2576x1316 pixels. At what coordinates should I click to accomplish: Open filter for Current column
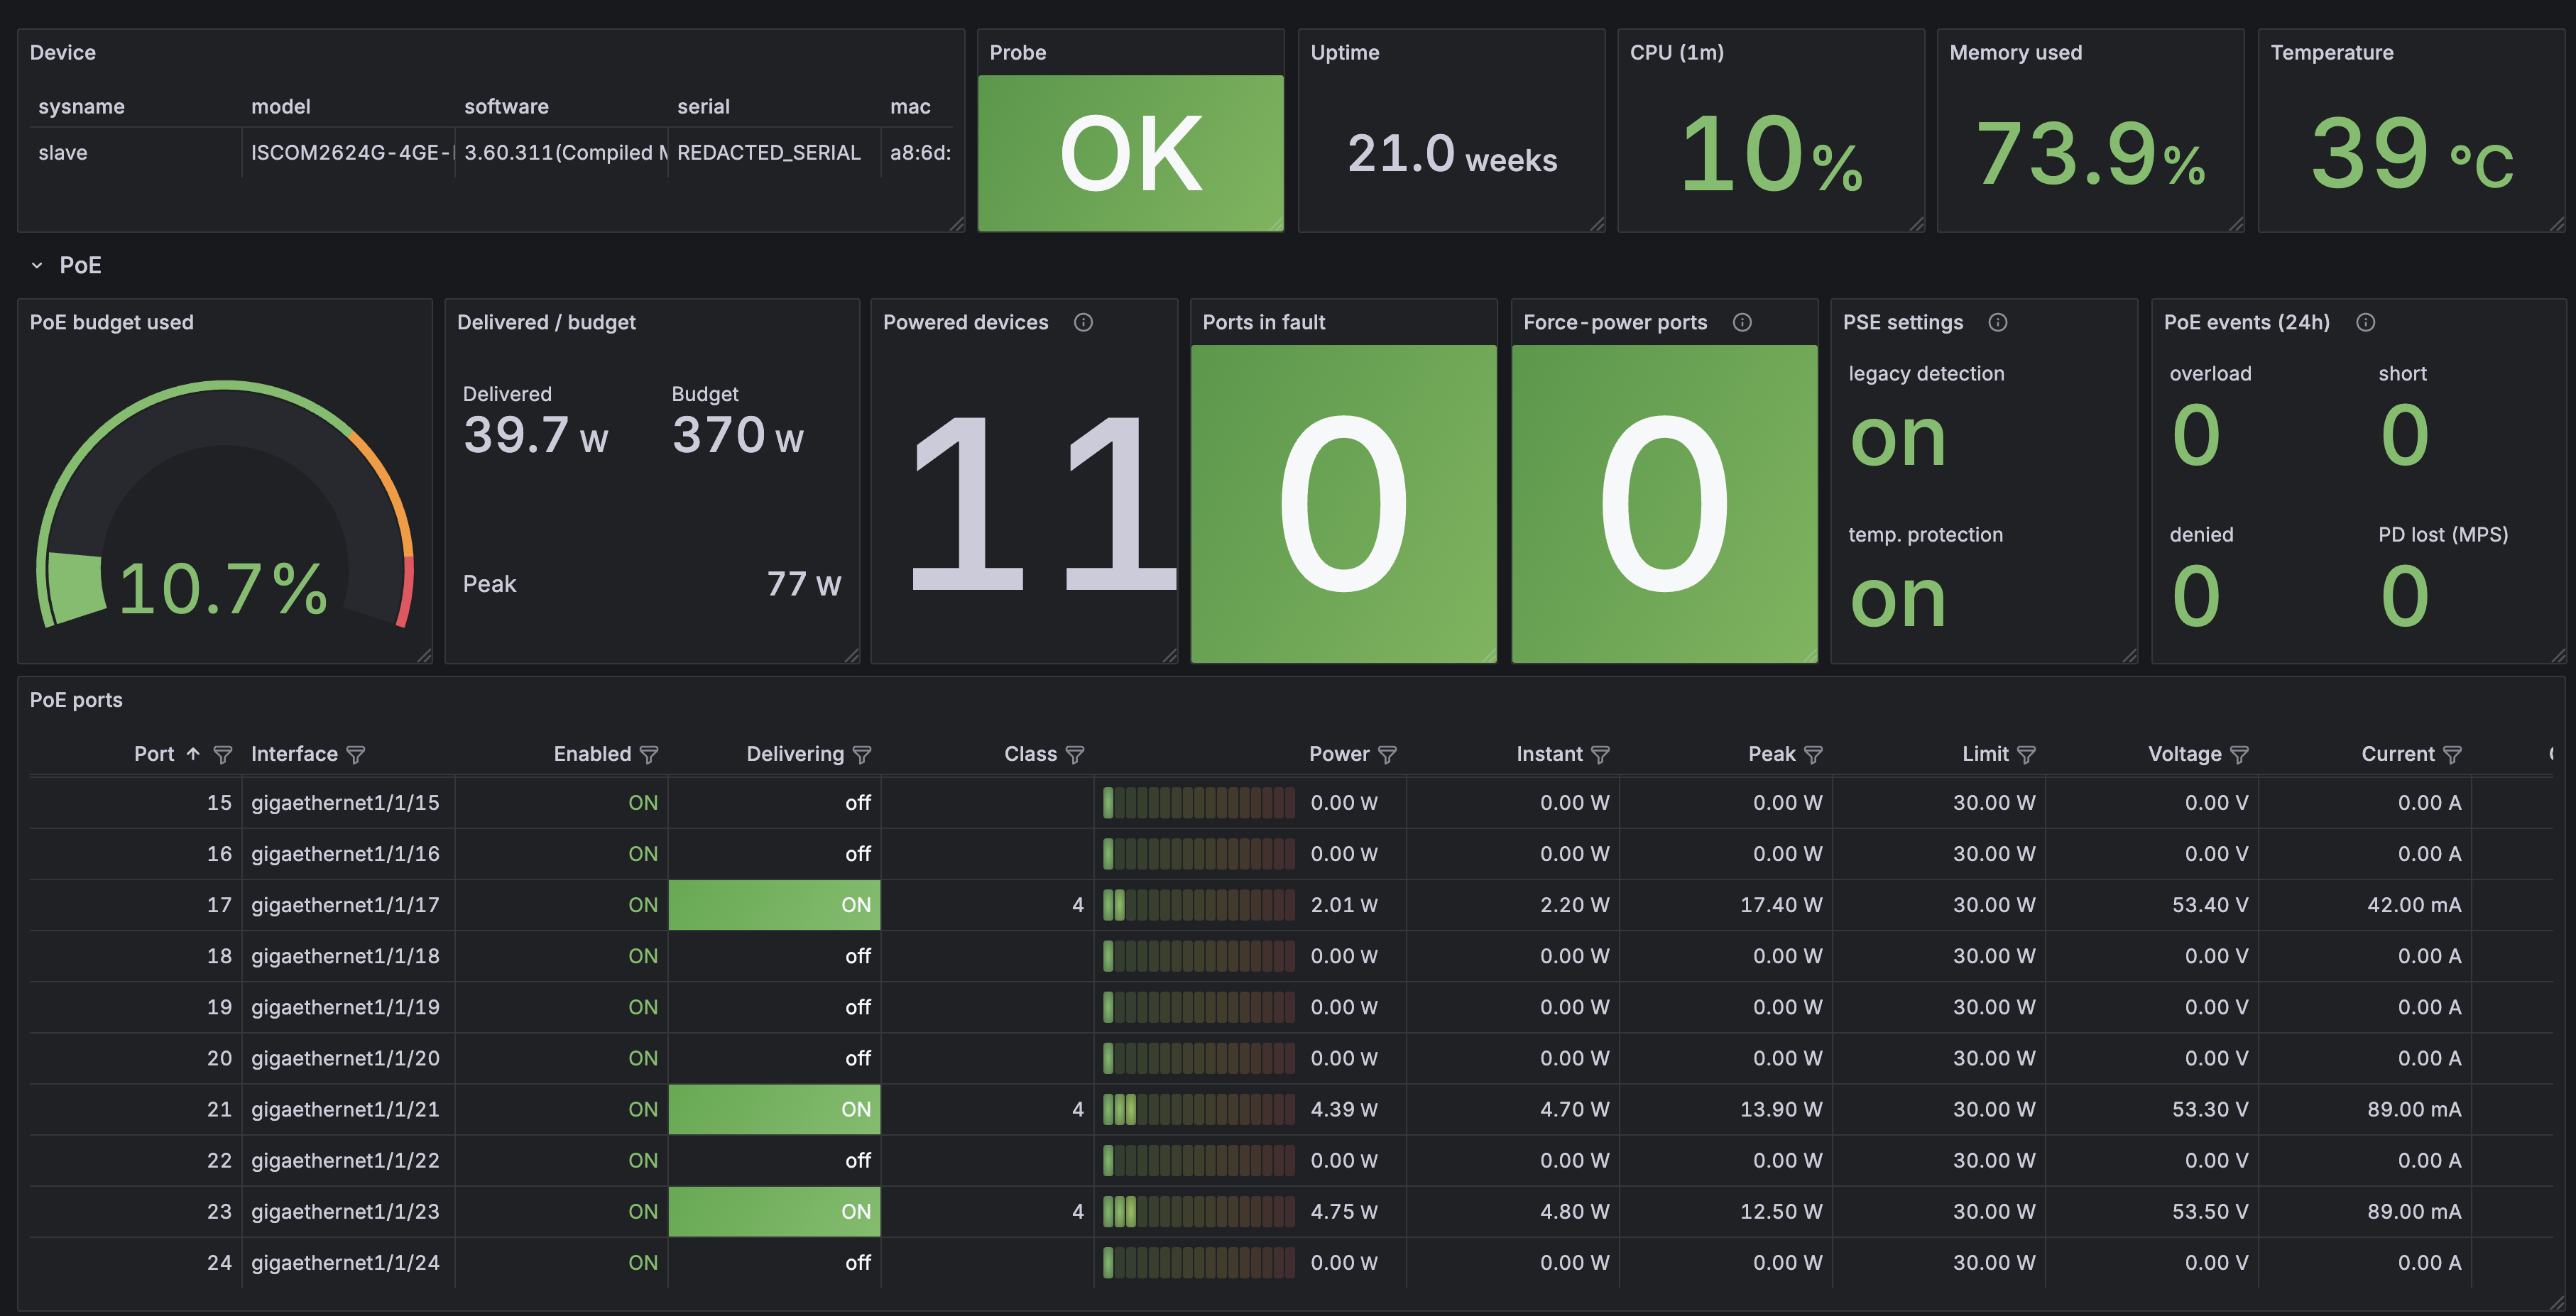click(x=2452, y=754)
